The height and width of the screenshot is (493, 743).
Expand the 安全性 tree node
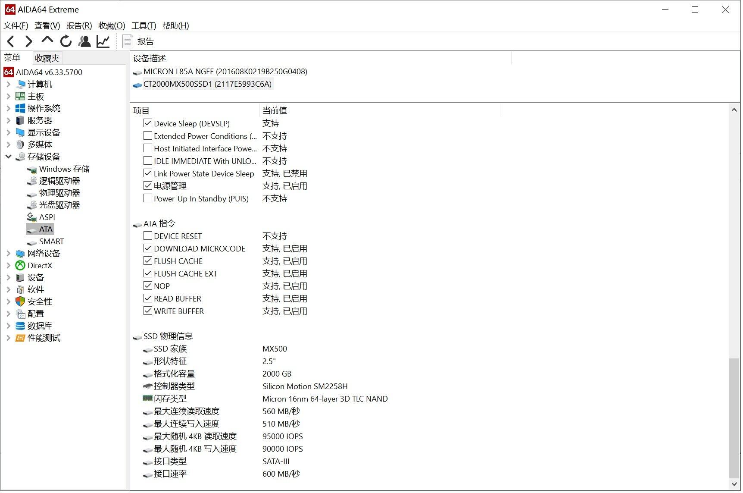coord(8,302)
